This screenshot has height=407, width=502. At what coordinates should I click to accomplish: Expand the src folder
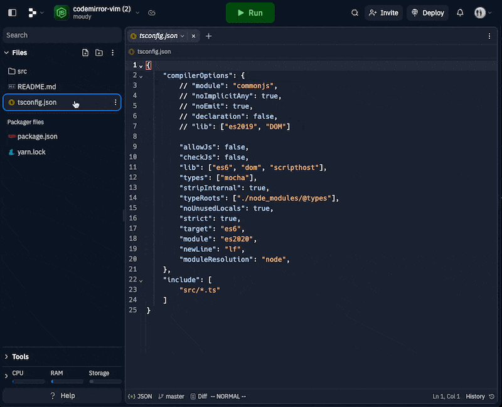[19, 71]
